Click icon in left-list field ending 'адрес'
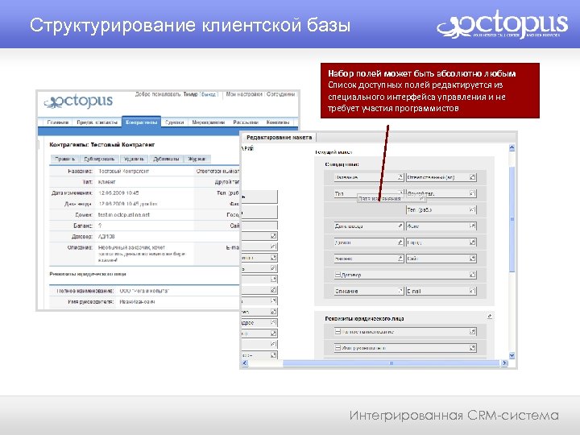This screenshot has width=580, height=435. click(x=273, y=322)
